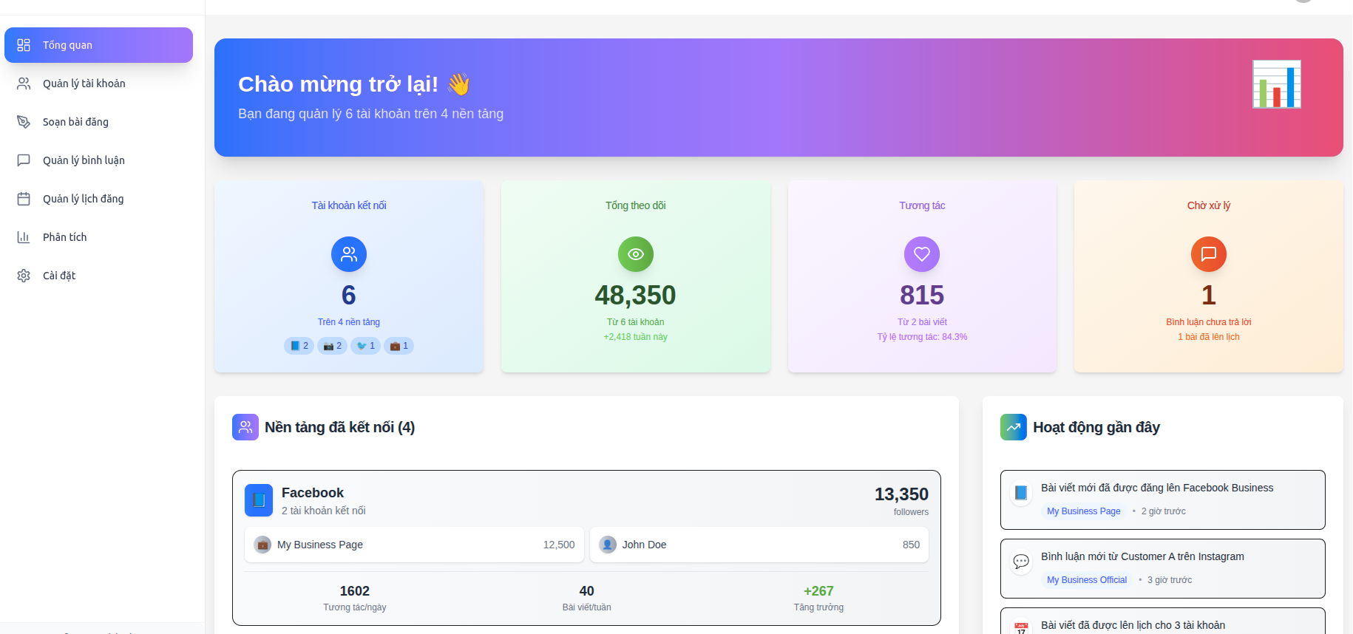Open the Instagram comment from Customer A activity
This screenshot has height=634, width=1353.
(x=1142, y=557)
